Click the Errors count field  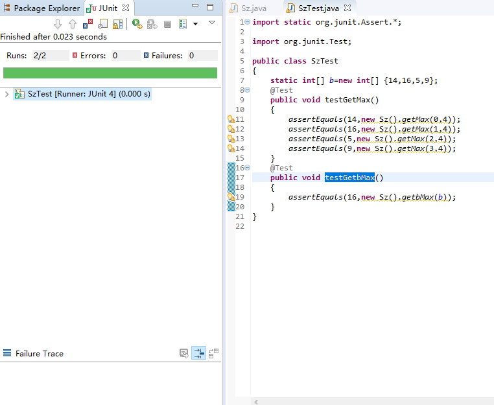(126, 56)
